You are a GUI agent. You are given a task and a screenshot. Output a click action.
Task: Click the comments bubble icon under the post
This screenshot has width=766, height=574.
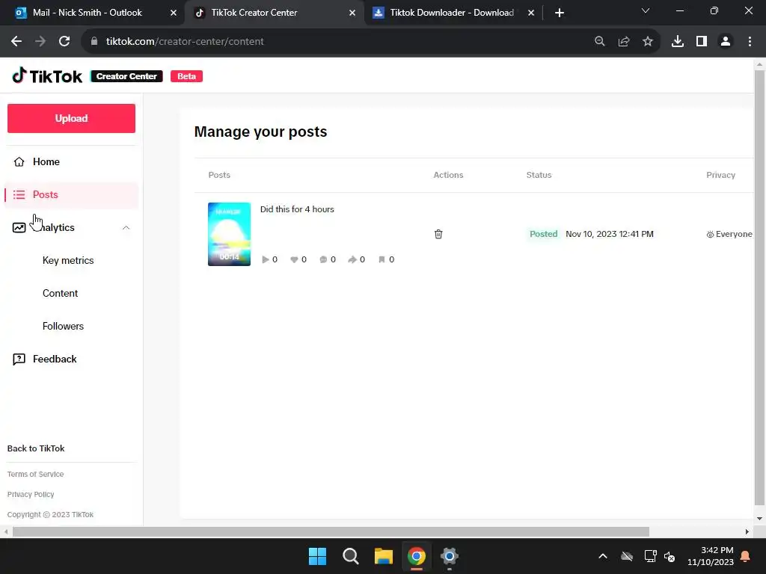pyautogui.click(x=323, y=259)
